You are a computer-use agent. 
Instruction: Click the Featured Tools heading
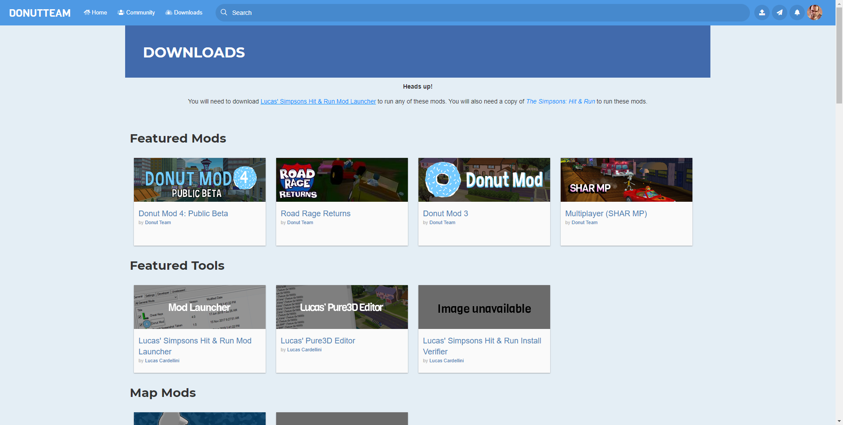[x=177, y=265]
